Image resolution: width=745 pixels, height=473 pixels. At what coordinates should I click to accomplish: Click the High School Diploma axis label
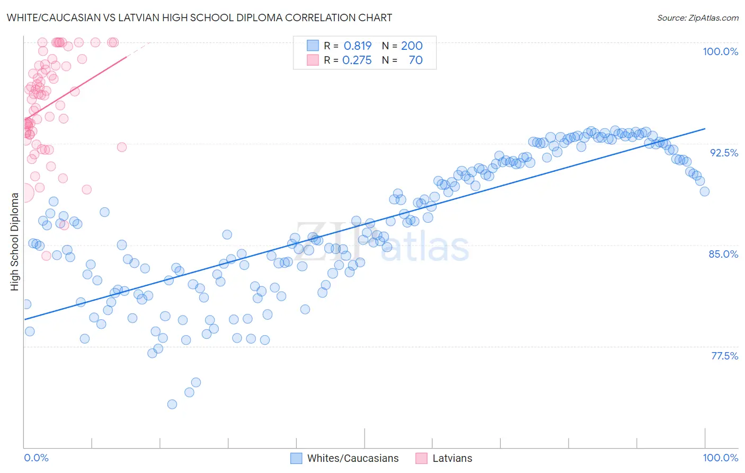(14, 241)
